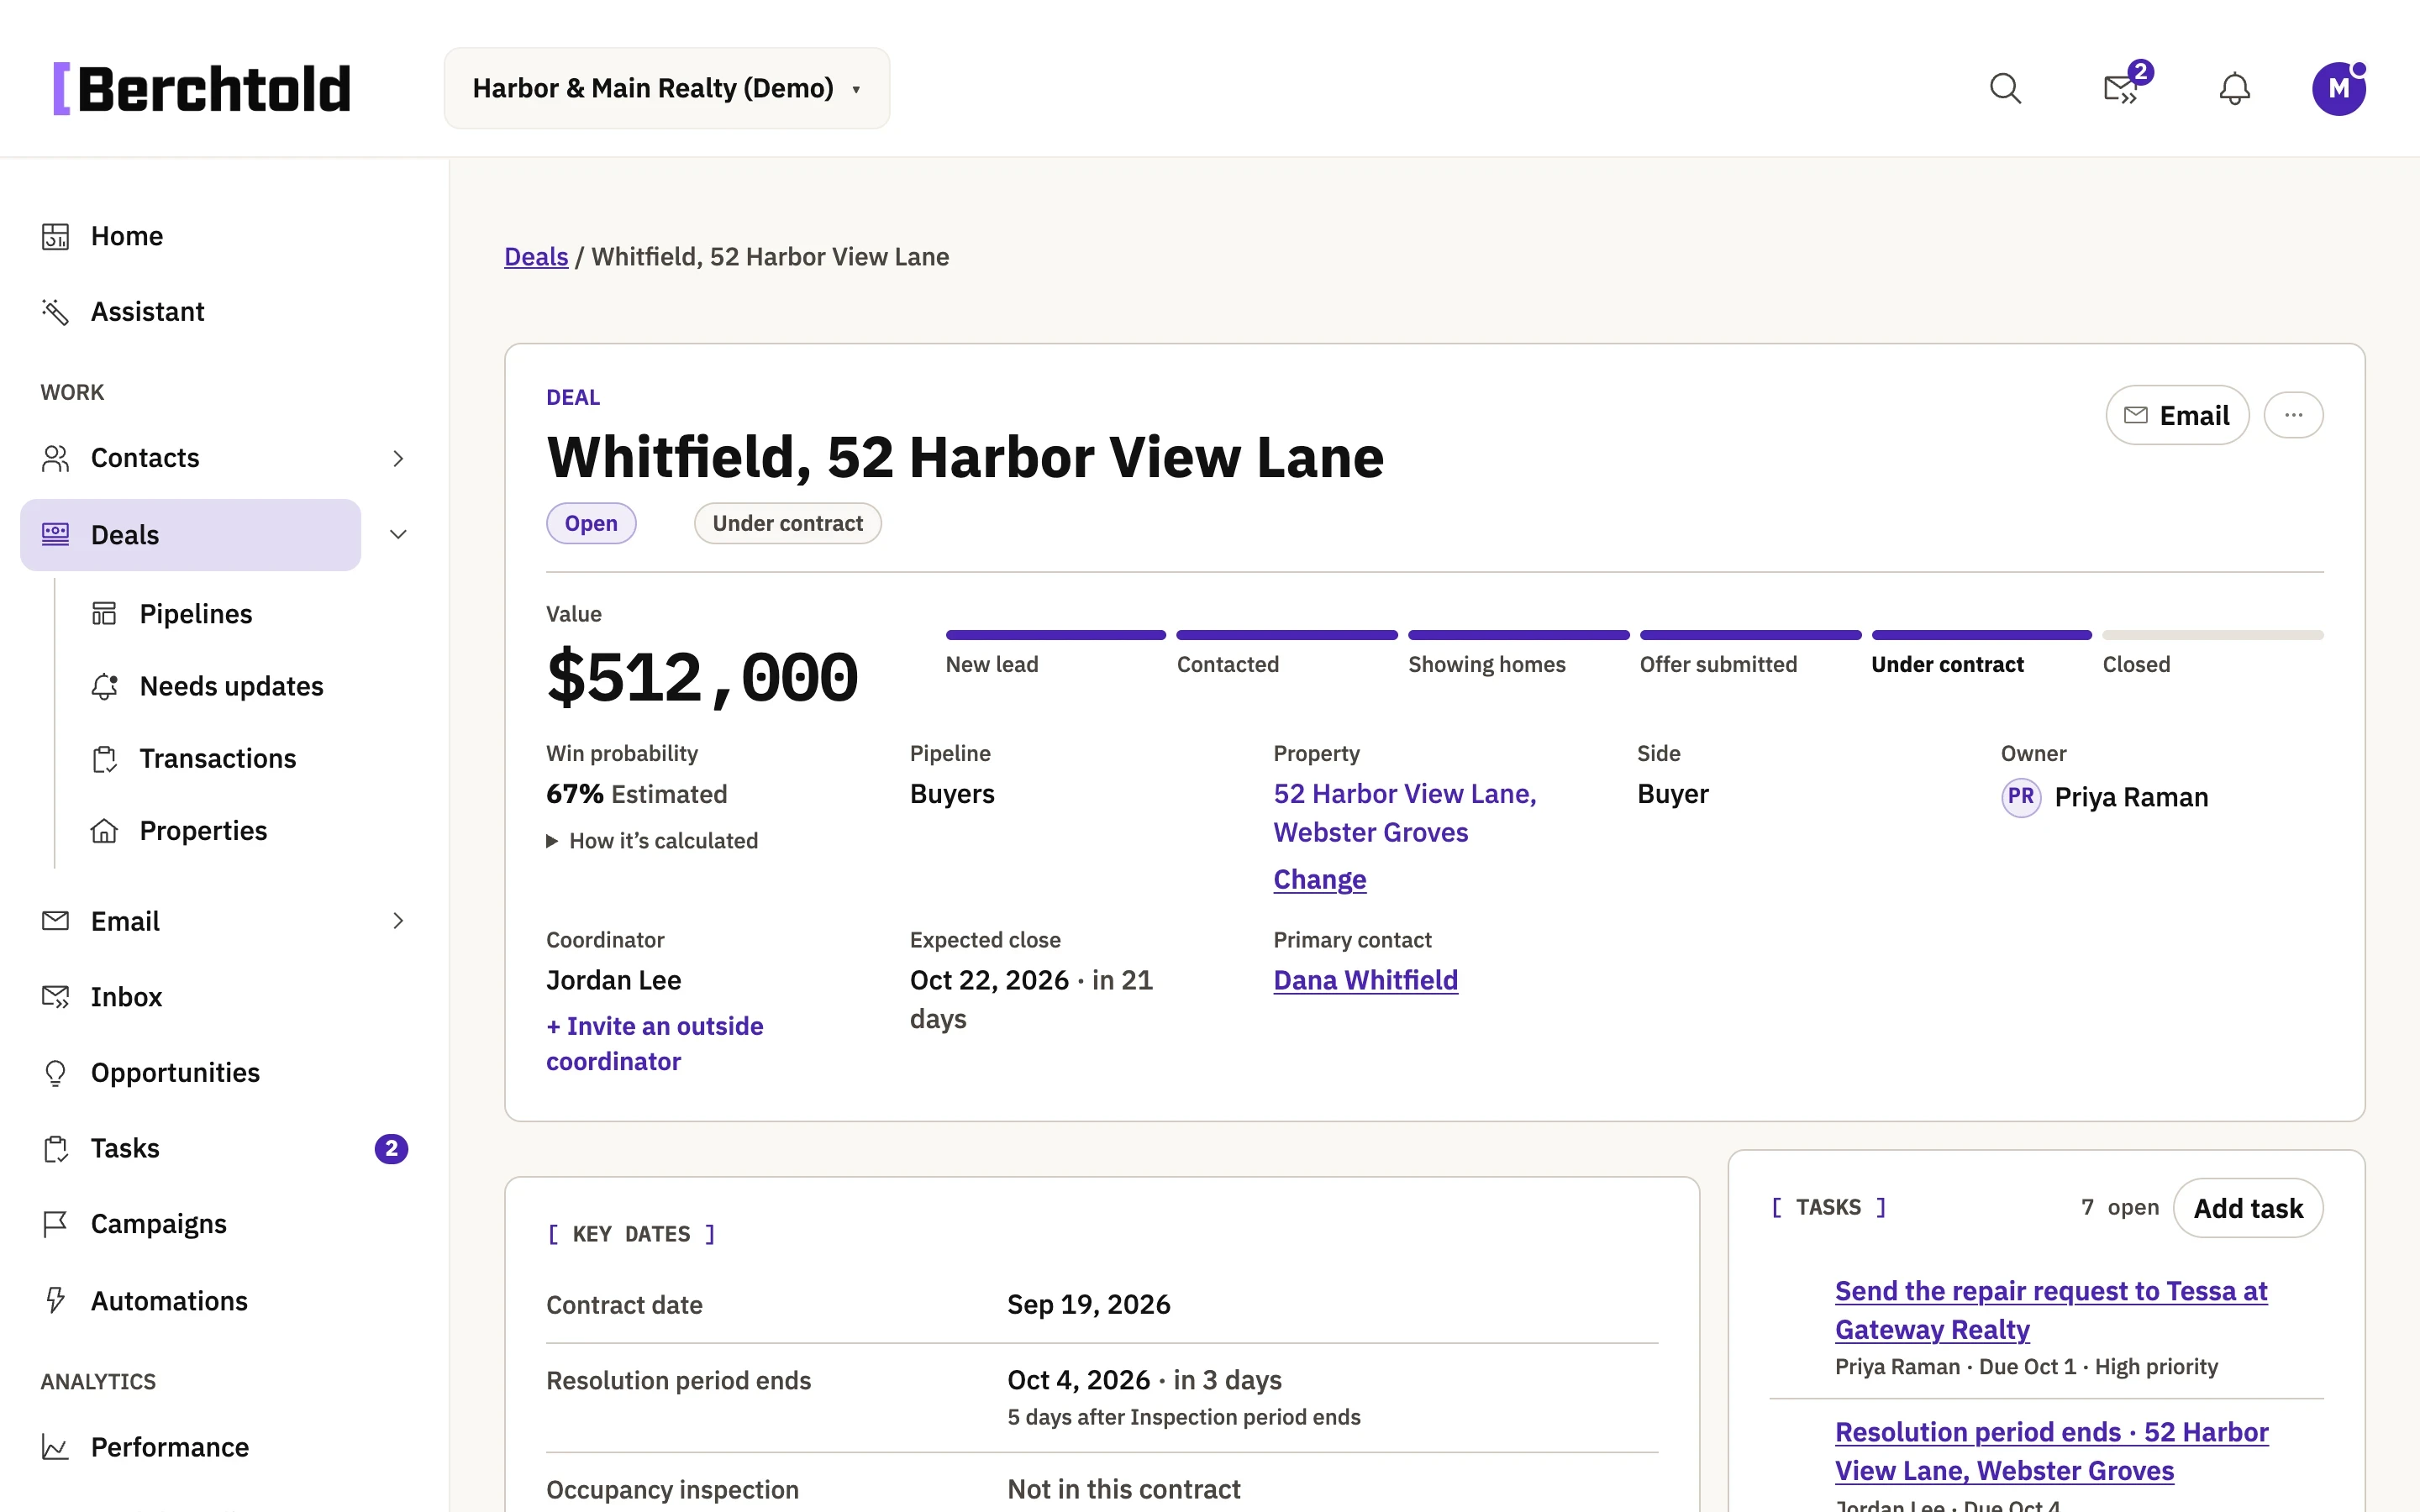The width and height of the screenshot is (2420, 1512).
Task: Collapse the Deals submenu chevron
Action: (x=398, y=535)
